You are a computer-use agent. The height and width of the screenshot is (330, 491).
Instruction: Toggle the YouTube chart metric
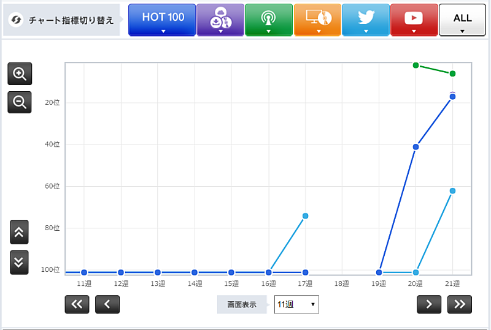[414, 20]
